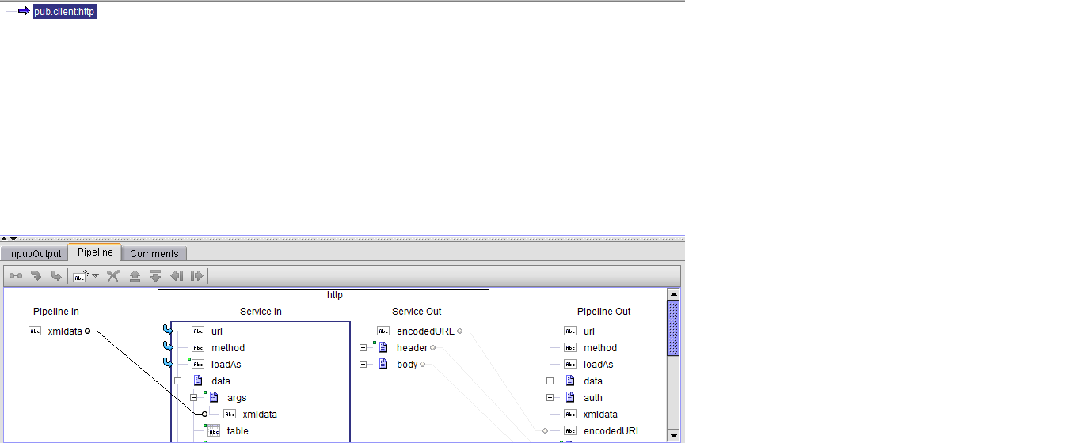Select xmldata in Pipeline In
This screenshot has height=443, width=1077.
pyautogui.click(x=65, y=331)
